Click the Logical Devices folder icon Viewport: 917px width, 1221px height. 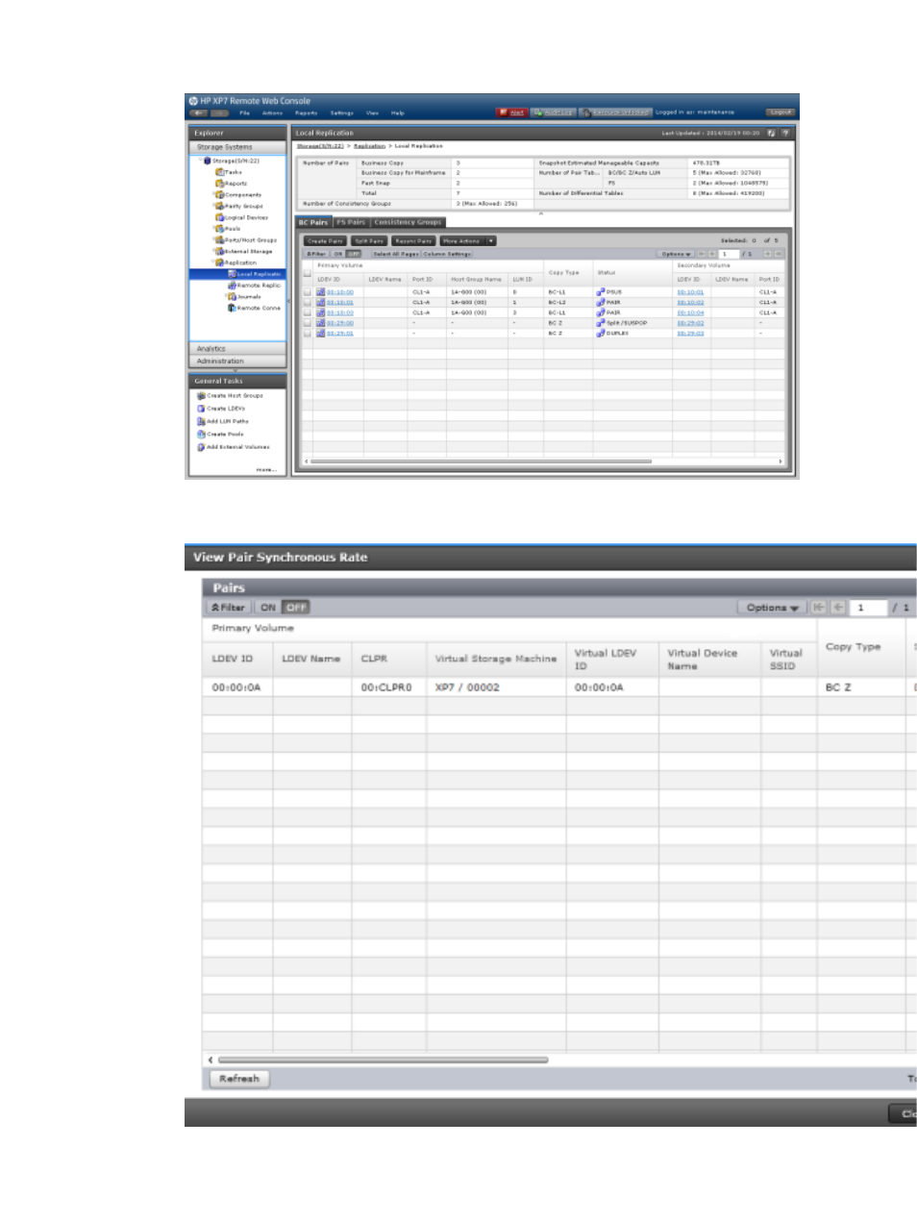coord(219,217)
